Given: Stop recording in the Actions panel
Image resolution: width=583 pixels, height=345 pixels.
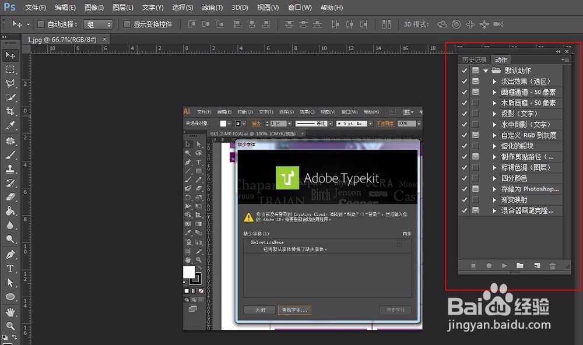Looking at the screenshot, I should [473, 265].
